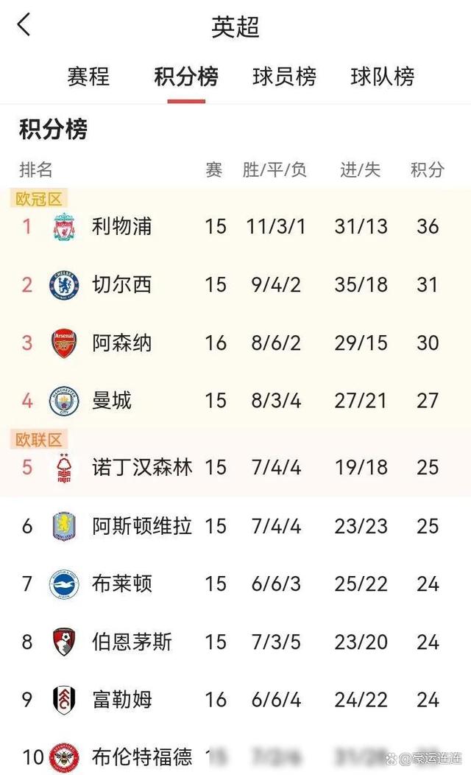Tap the 富勒姆 row entry

(235, 700)
